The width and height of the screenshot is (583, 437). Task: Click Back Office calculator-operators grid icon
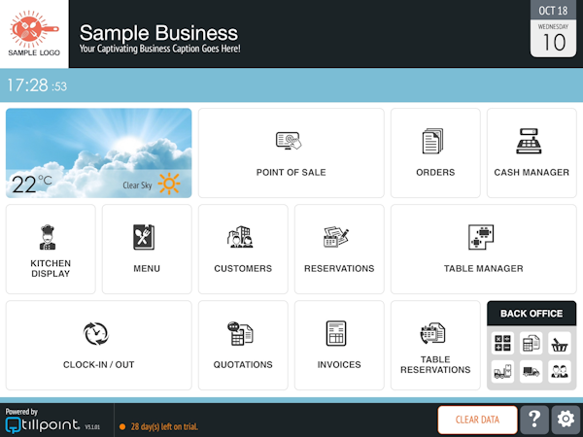coord(502,343)
